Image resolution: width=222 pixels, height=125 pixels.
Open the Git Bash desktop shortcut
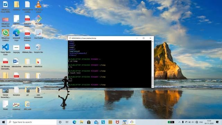(x=39, y=20)
